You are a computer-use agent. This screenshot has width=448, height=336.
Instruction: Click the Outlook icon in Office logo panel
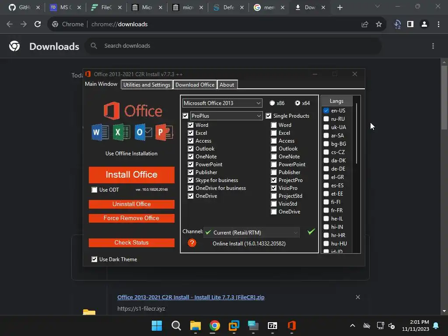pos(143,132)
